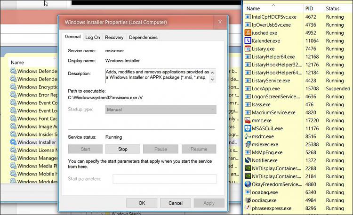This screenshot has height=215, width=353.
Task: Click the Notifier.exe icon
Action: pyautogui.click(x=248, y=160)
